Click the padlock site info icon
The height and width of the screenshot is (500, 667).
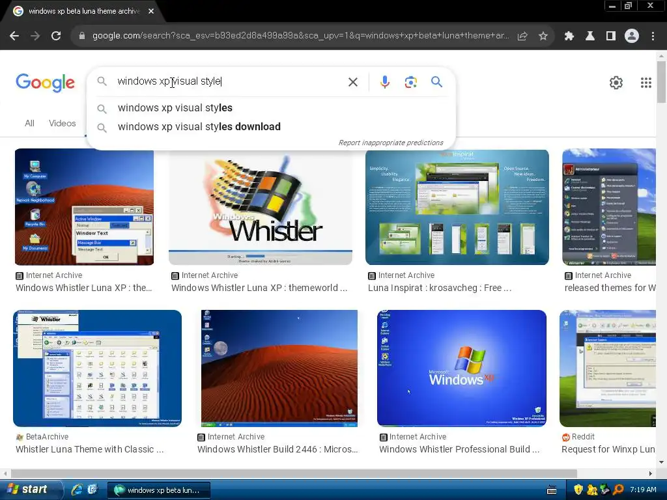[x=82, y=36]
